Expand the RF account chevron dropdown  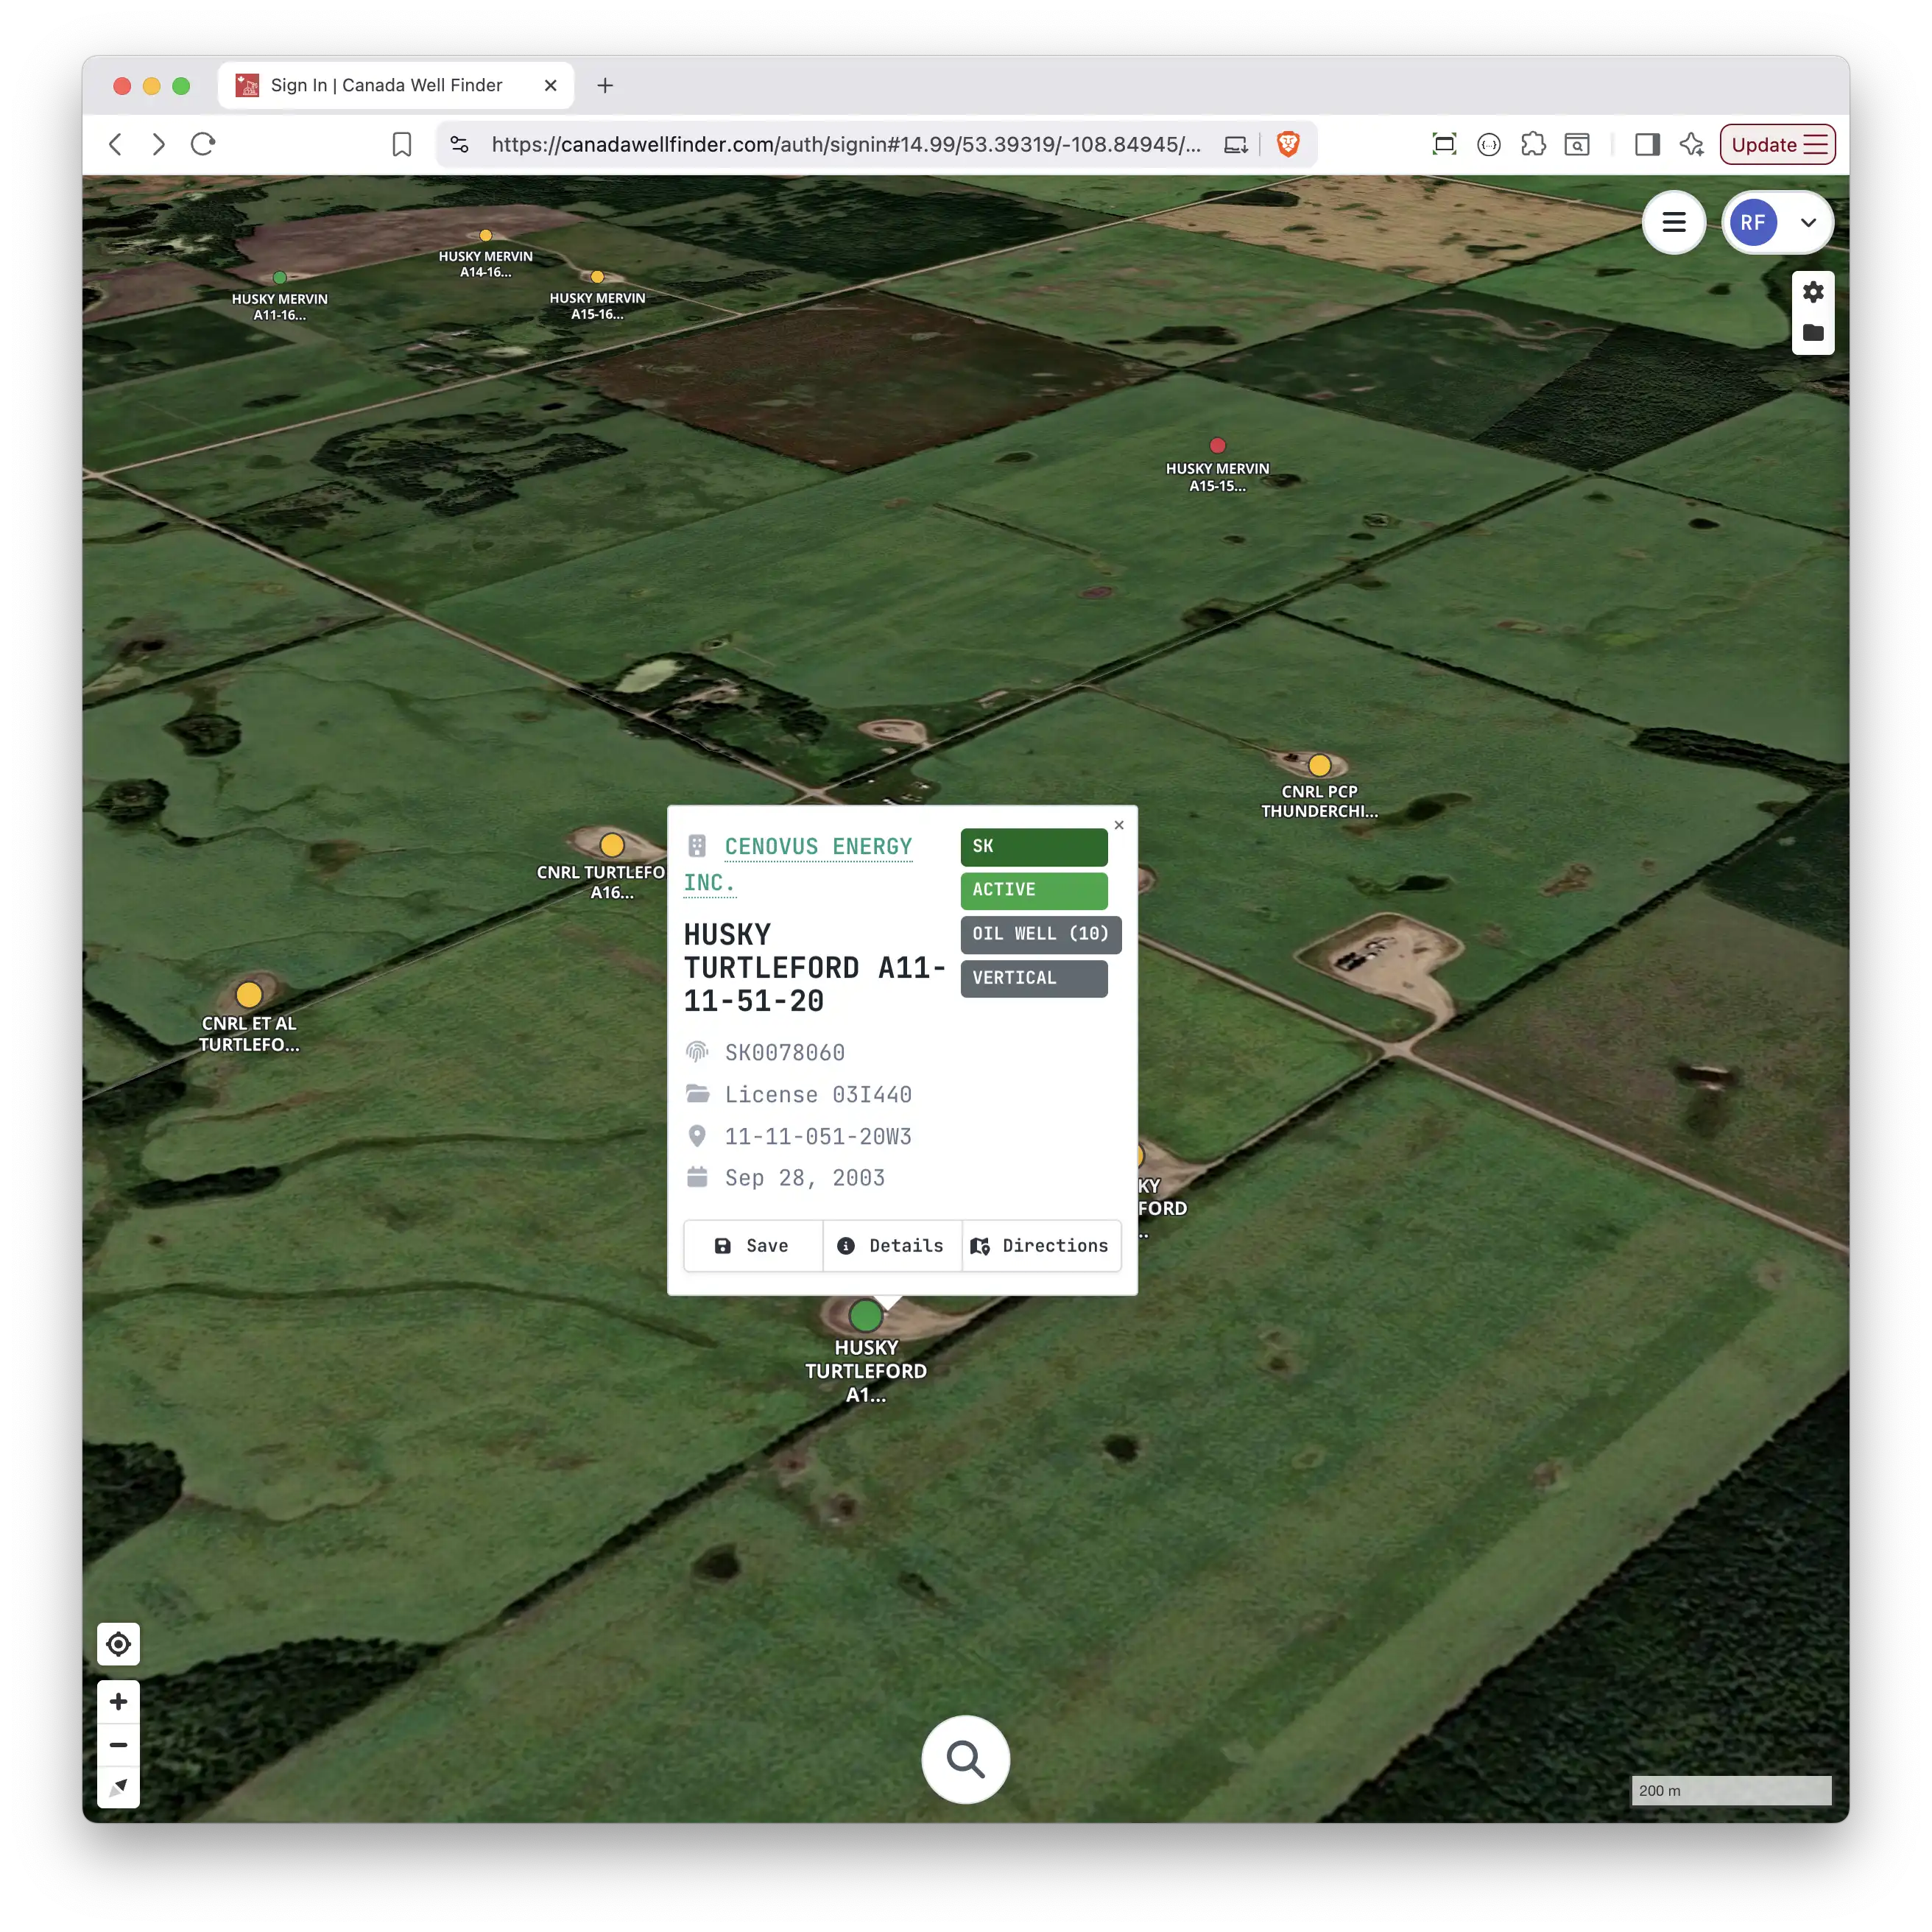[1808, 223]
